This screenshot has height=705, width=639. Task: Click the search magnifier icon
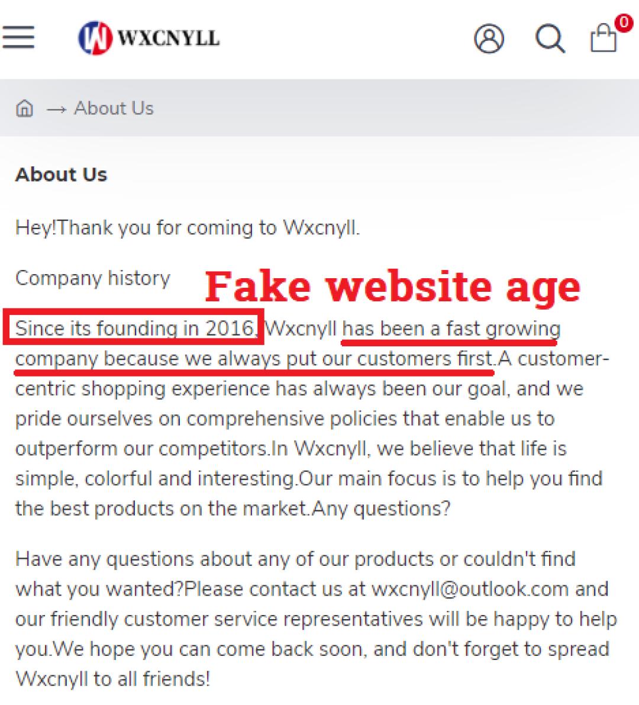tap(550, 39)
